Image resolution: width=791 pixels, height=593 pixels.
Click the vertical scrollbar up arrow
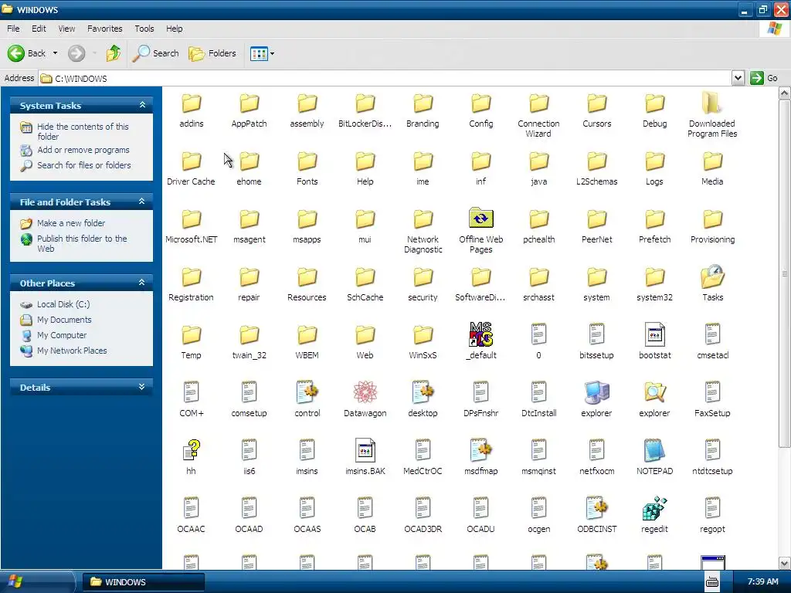[785, 93]
